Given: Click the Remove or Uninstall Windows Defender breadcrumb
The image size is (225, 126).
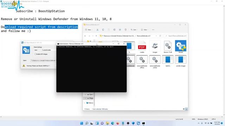Looking at the screenshot, I should [119, 36].
